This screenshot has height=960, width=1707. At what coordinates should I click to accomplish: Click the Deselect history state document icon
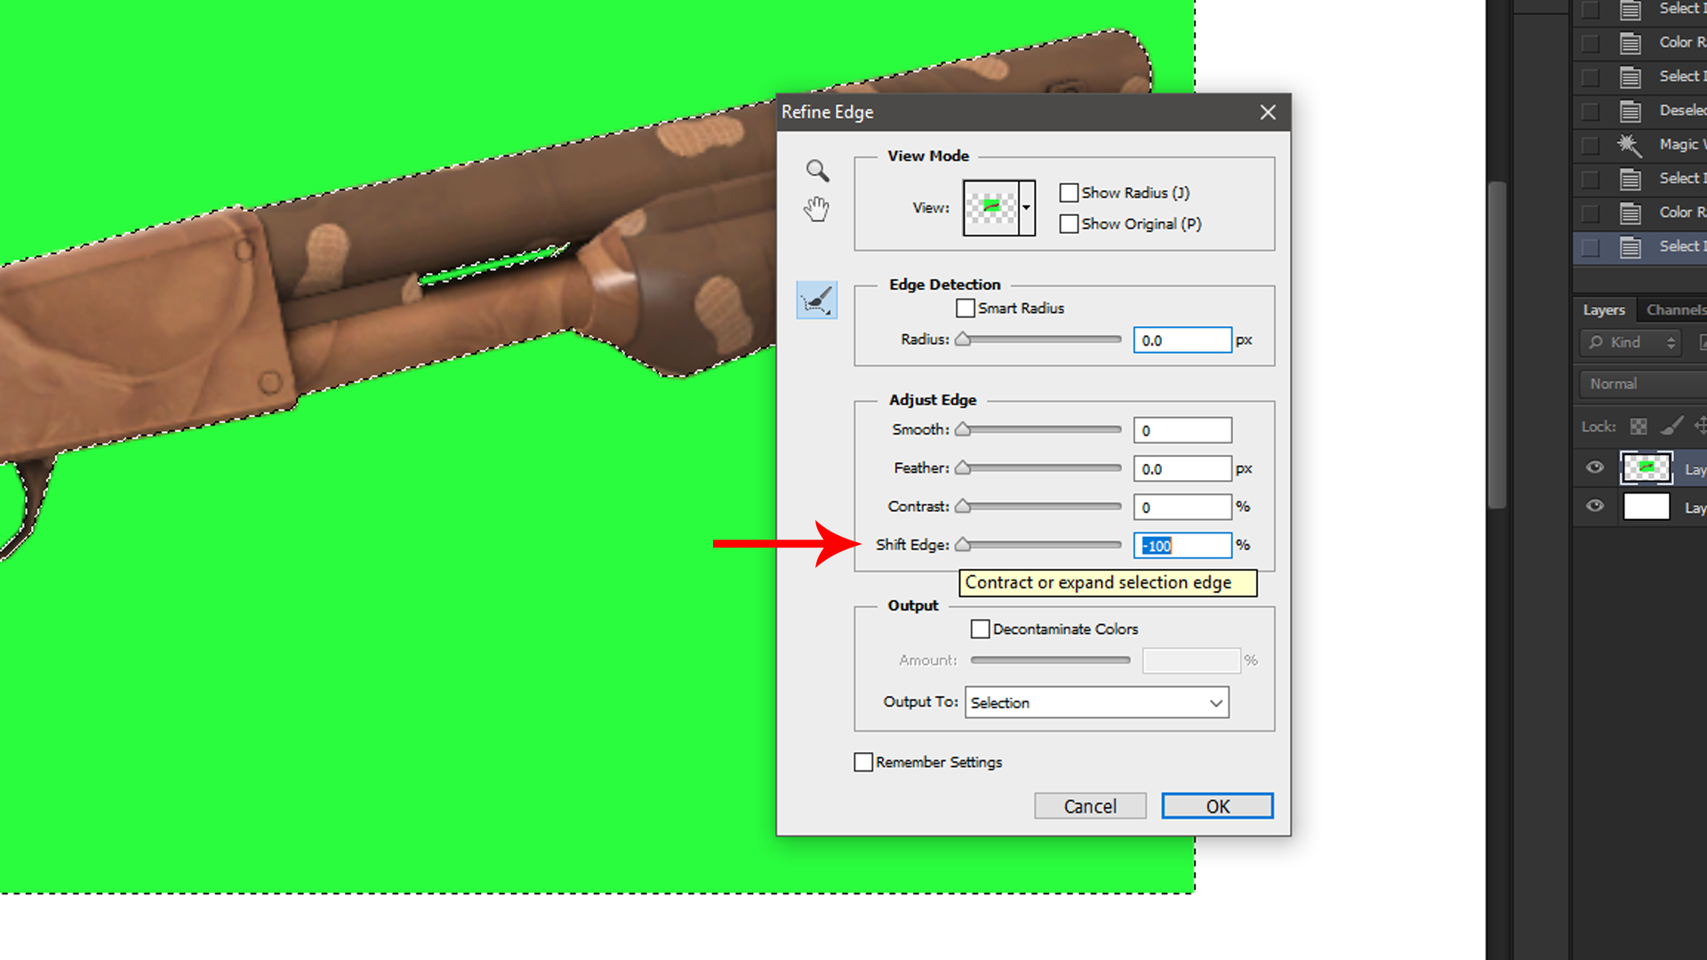[1630, 111]
